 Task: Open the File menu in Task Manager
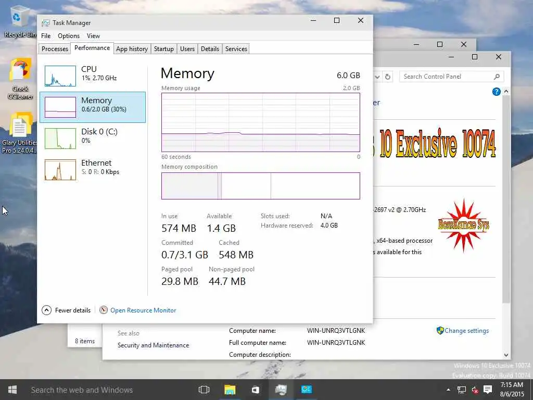[46, 36]
